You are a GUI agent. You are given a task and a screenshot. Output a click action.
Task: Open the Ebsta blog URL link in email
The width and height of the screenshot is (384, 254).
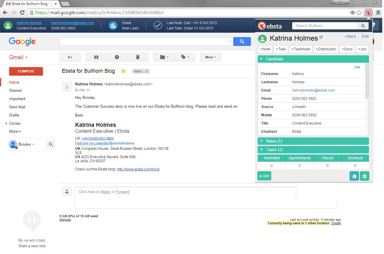pyautogui.click(x=138, y=169)
